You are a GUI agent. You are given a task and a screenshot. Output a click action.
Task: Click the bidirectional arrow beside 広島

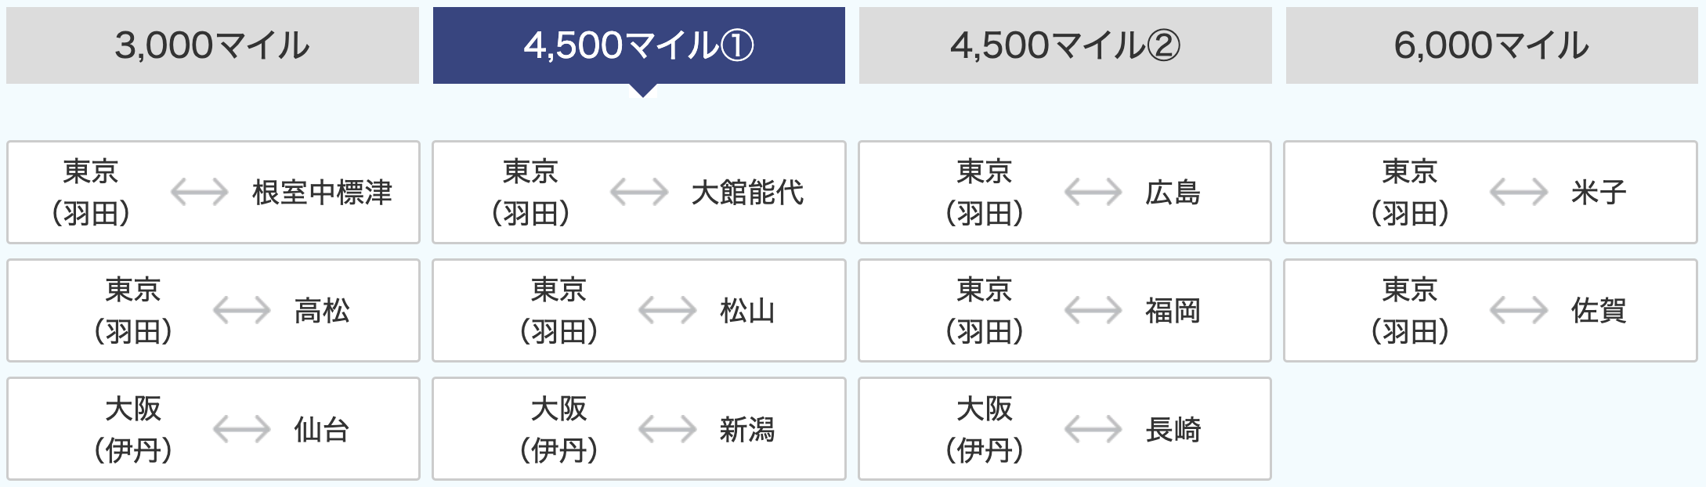1093,192
